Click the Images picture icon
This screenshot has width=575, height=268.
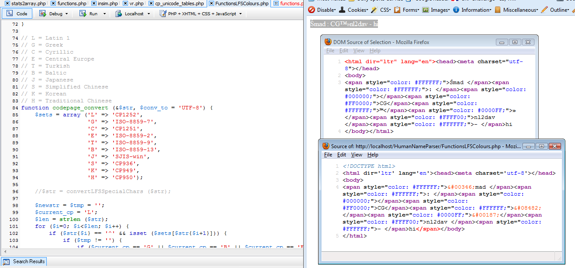(425, 10)
